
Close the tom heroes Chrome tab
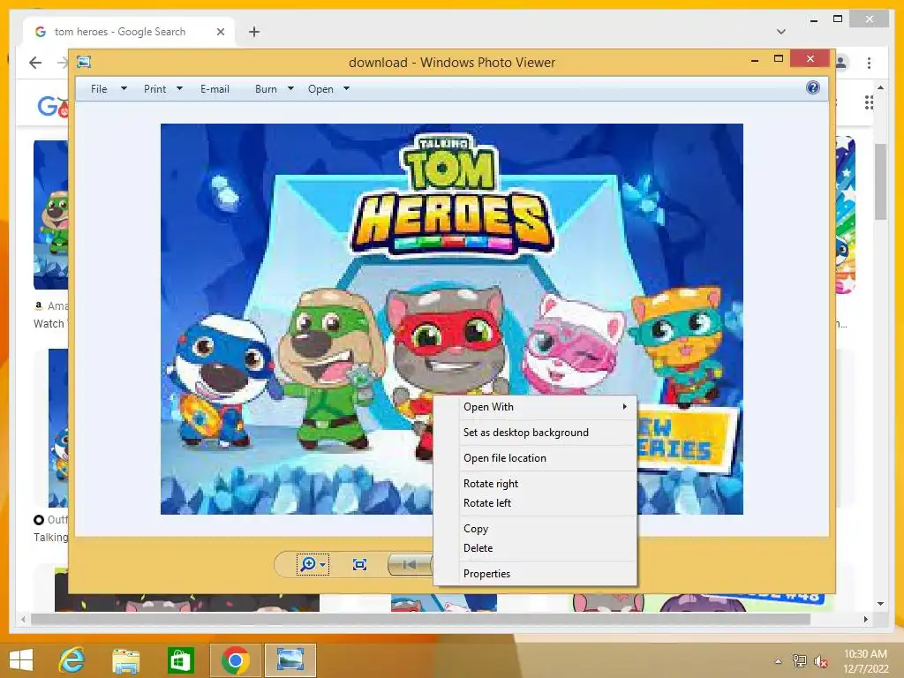click(220, 32)
